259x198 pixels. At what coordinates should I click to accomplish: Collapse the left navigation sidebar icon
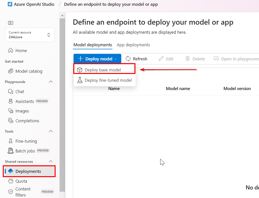tap(11, 23)
